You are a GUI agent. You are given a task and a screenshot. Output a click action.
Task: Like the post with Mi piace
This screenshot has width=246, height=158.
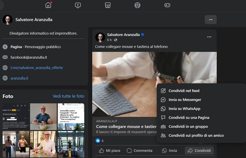pyautogui.click(x=110, y=151)
